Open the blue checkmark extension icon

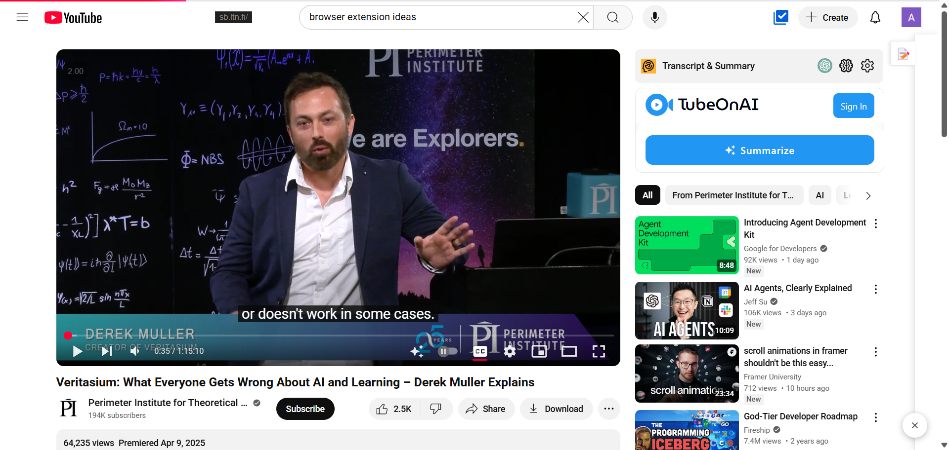(x=781, y=17)
